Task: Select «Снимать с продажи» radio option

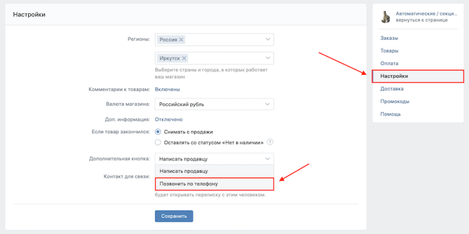Action: [x=158, y=132]
